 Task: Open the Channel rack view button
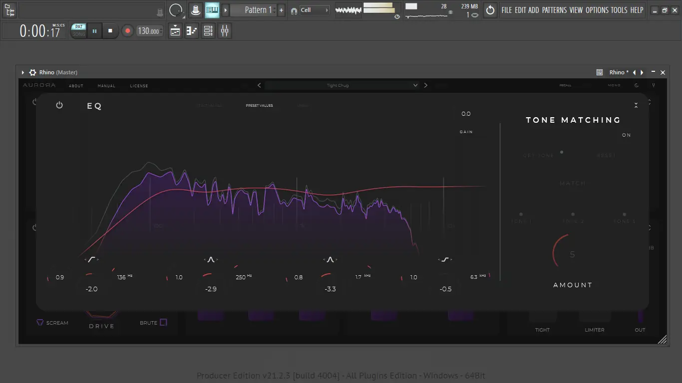[x=208, y=31]
